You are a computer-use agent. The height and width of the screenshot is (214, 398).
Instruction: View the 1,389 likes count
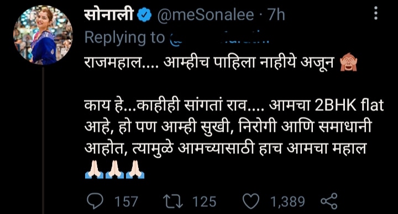tap(287, 202)
